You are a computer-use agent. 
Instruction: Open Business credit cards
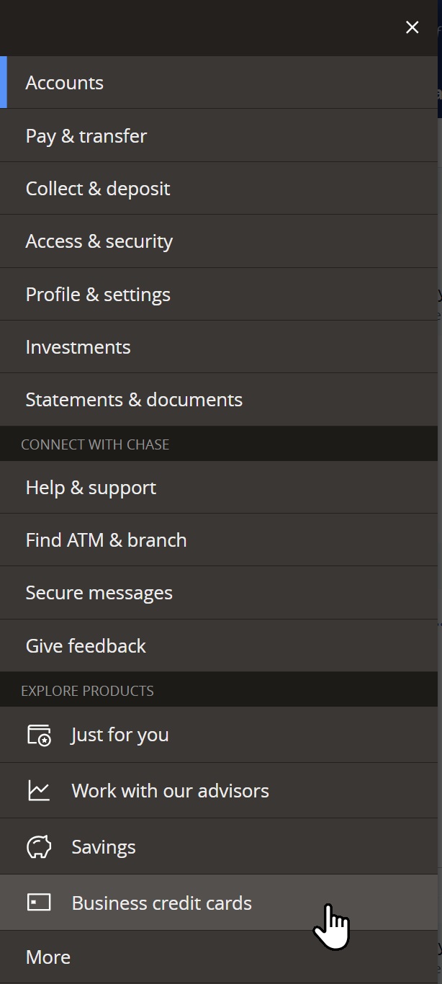[x=162, y=903]
